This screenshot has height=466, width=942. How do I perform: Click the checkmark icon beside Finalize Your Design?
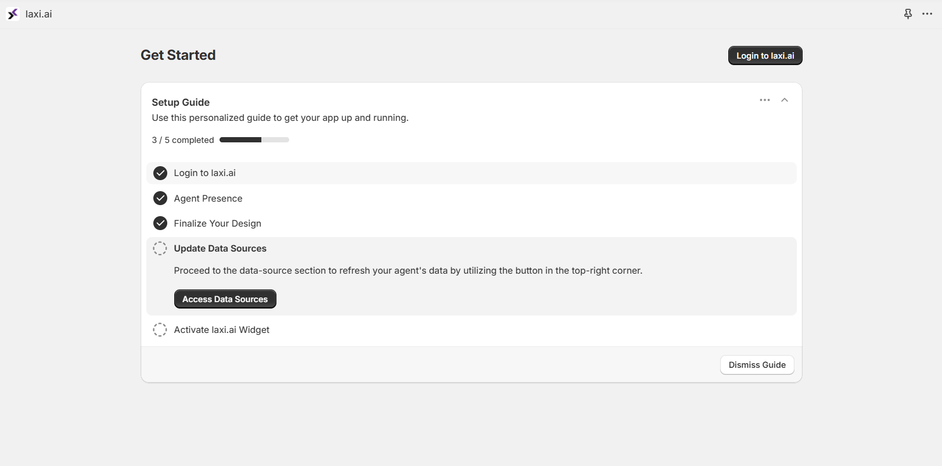coord(160,223)
